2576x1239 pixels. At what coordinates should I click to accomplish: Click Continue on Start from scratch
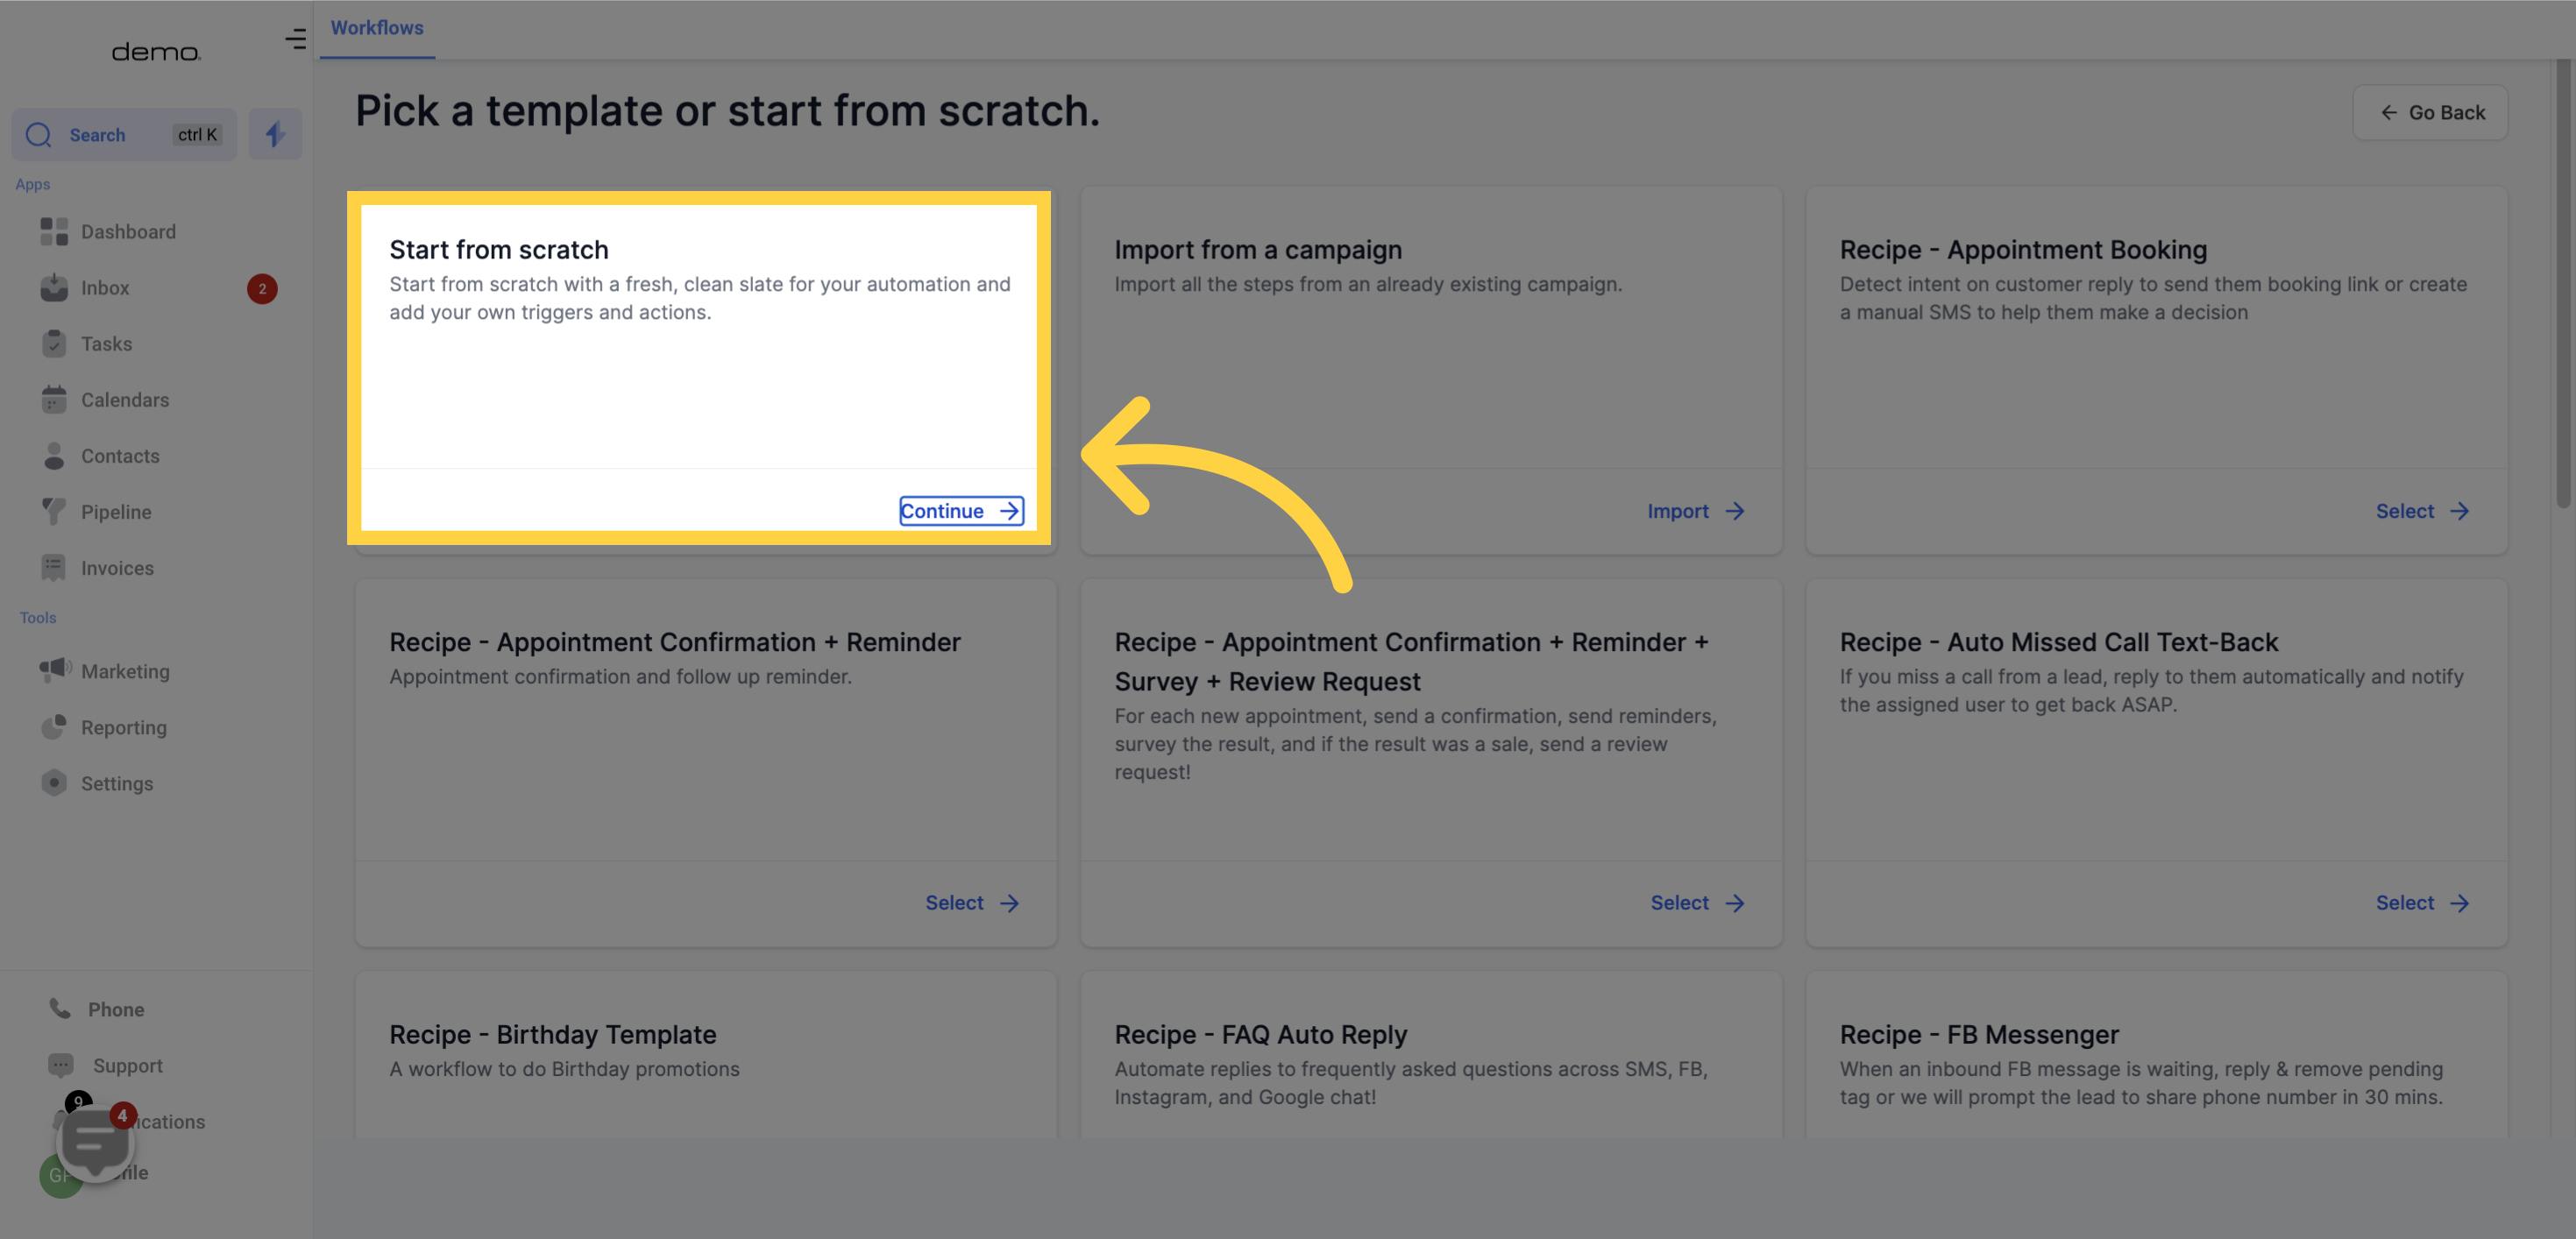coord(960,509)
